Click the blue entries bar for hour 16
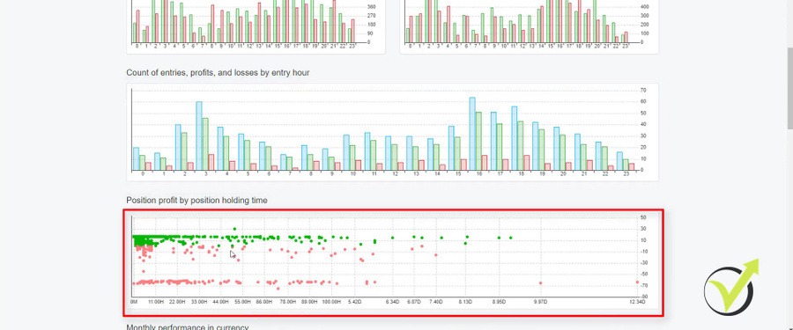Viewport: 793px width, 330px height. pyautogui.click(x=472, y=134)
